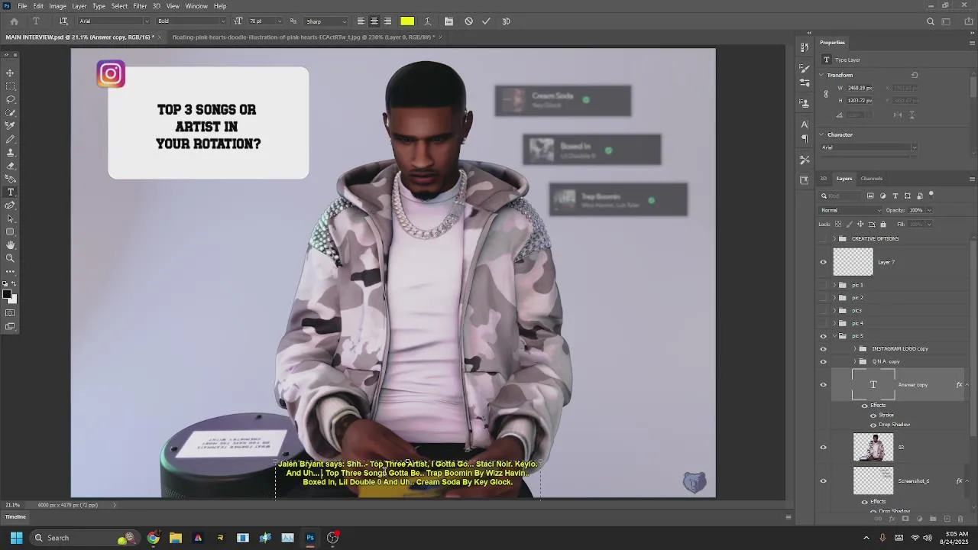Select the 03 layer thumbnail

873,448
